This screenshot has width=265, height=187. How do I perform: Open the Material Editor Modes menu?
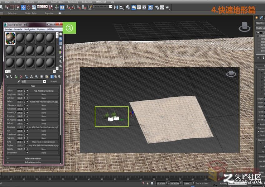click(9, 29)
